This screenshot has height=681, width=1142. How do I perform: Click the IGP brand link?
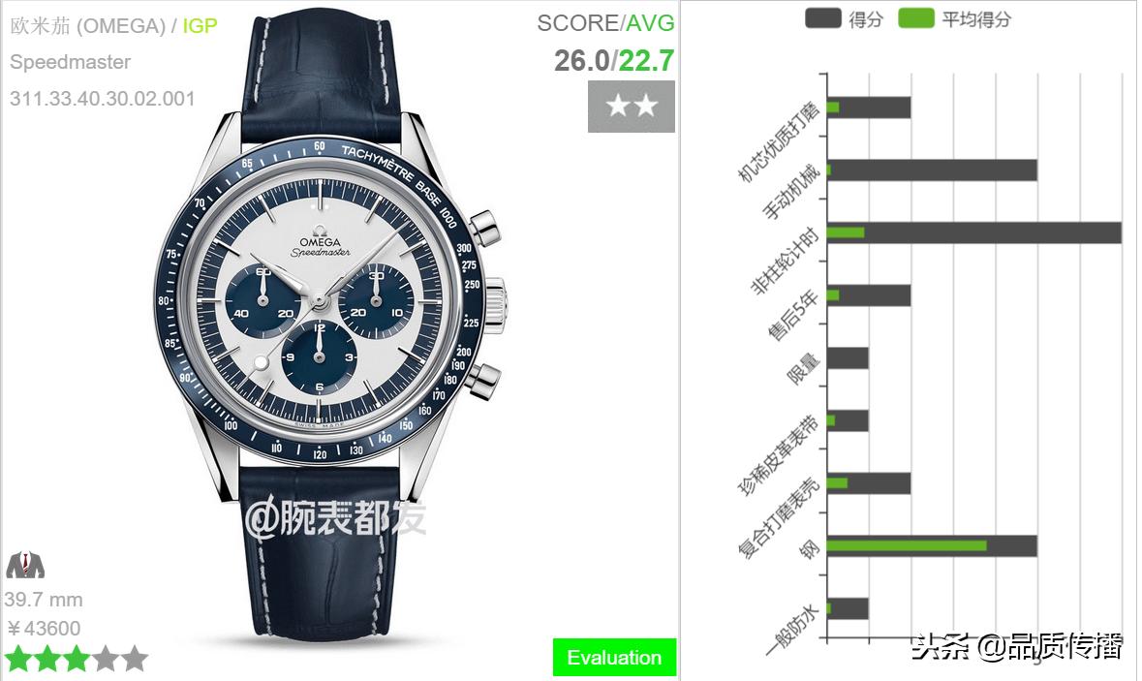[200, 26]
